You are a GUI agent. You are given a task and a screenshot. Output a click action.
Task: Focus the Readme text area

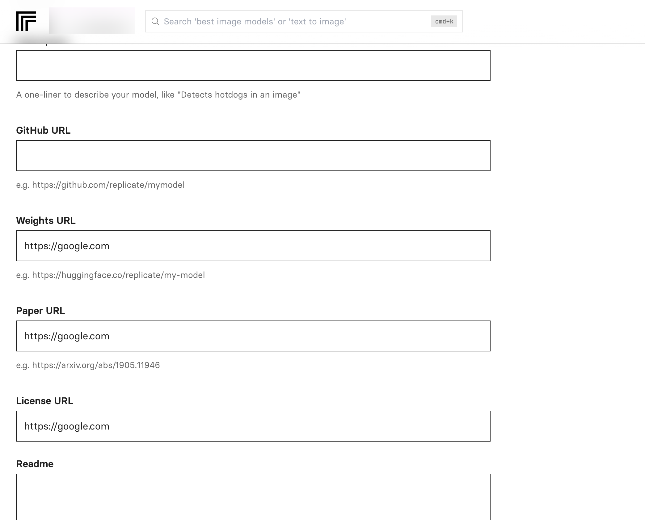click(x=253, y=497)
